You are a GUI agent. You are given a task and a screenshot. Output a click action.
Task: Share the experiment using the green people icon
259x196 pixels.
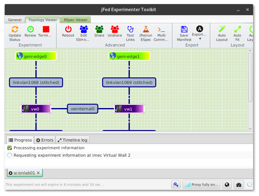tap(99, 29)
